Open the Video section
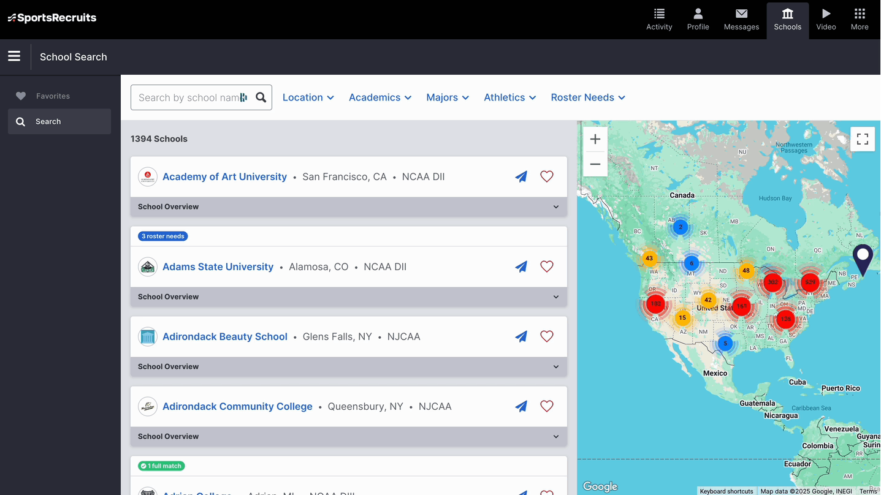The height and width of the screenshot is (495, 881). pos(826,20)
